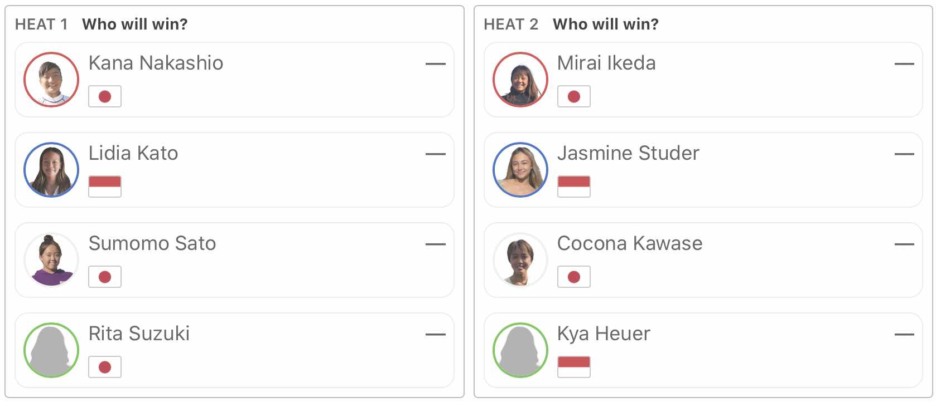Click Lidia Kato's avatar photo
The image size is (936, 402).
51,170
